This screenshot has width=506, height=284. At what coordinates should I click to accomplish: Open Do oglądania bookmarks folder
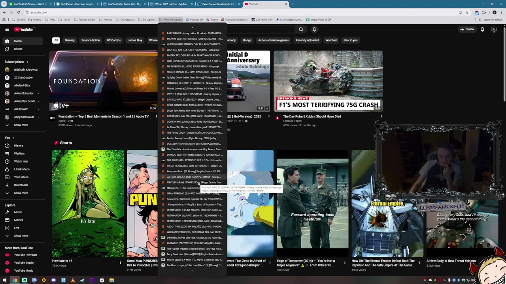pyautogui.click(x=126, y=20)
